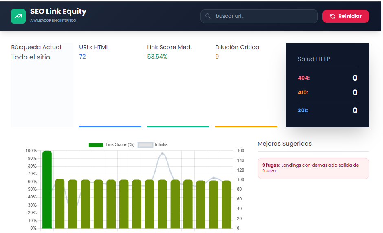Click the Inlinks line peak on chart
The width and height of the screenshot is (383, 233).
click(x=162, y=154)
